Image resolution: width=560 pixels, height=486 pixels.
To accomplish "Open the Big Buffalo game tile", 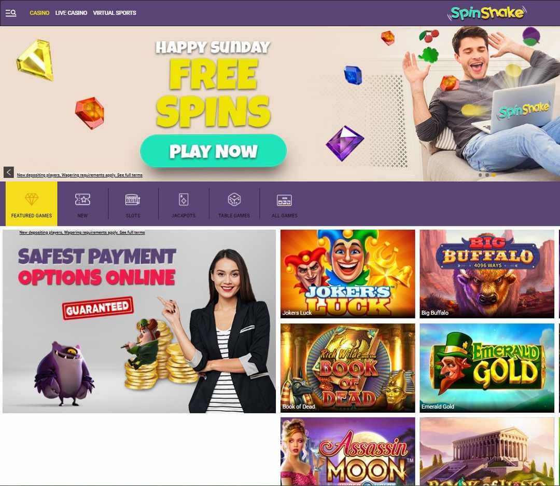I will [x=487, y=274].
